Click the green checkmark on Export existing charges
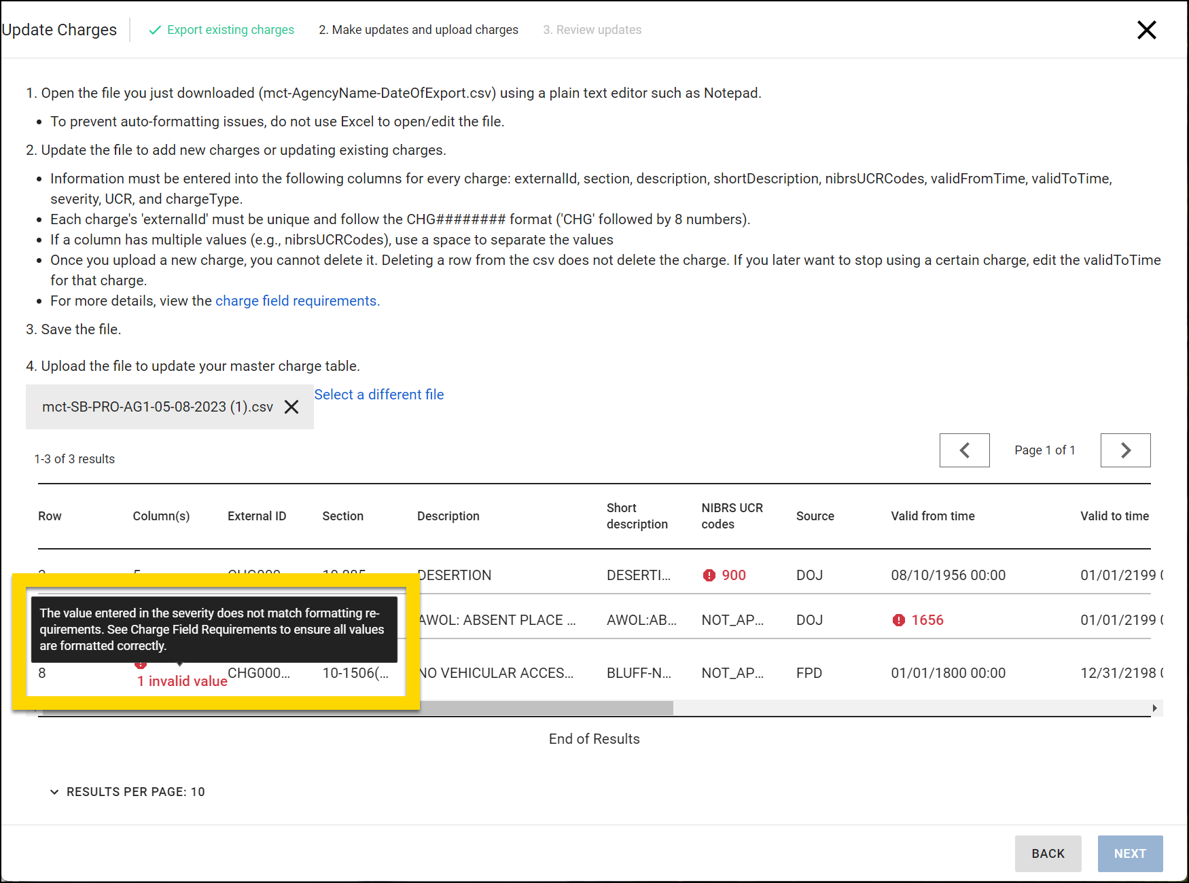 [155, 30]
